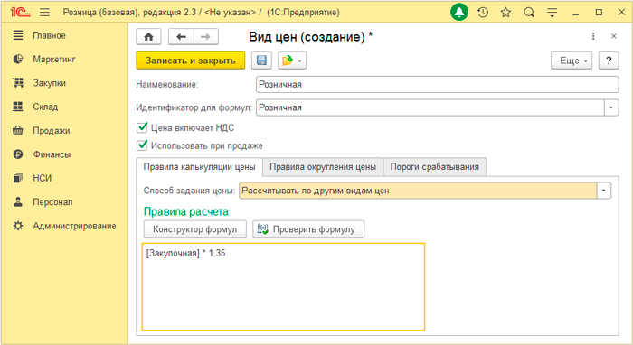633x345 pixels.
Task: Open the Администрирование section
Action: click(x=74, y=226)
